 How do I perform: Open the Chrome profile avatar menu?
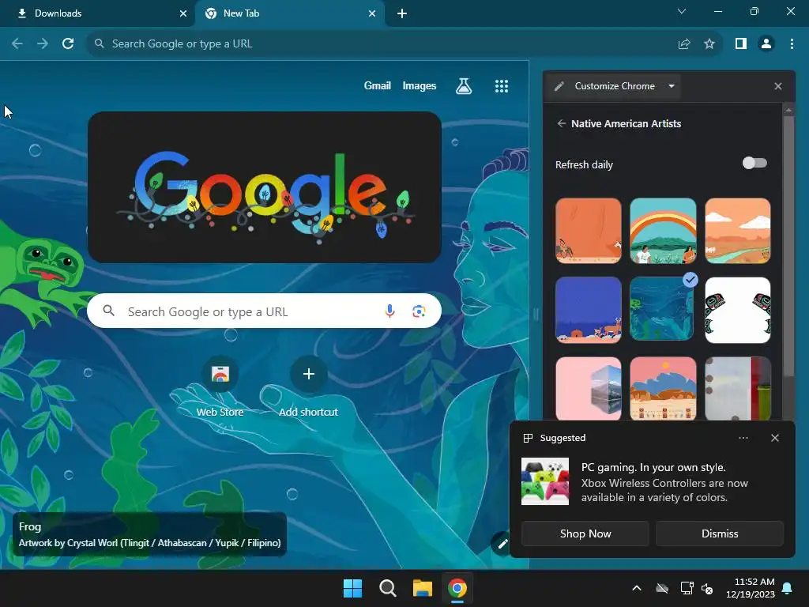(766, 44)
